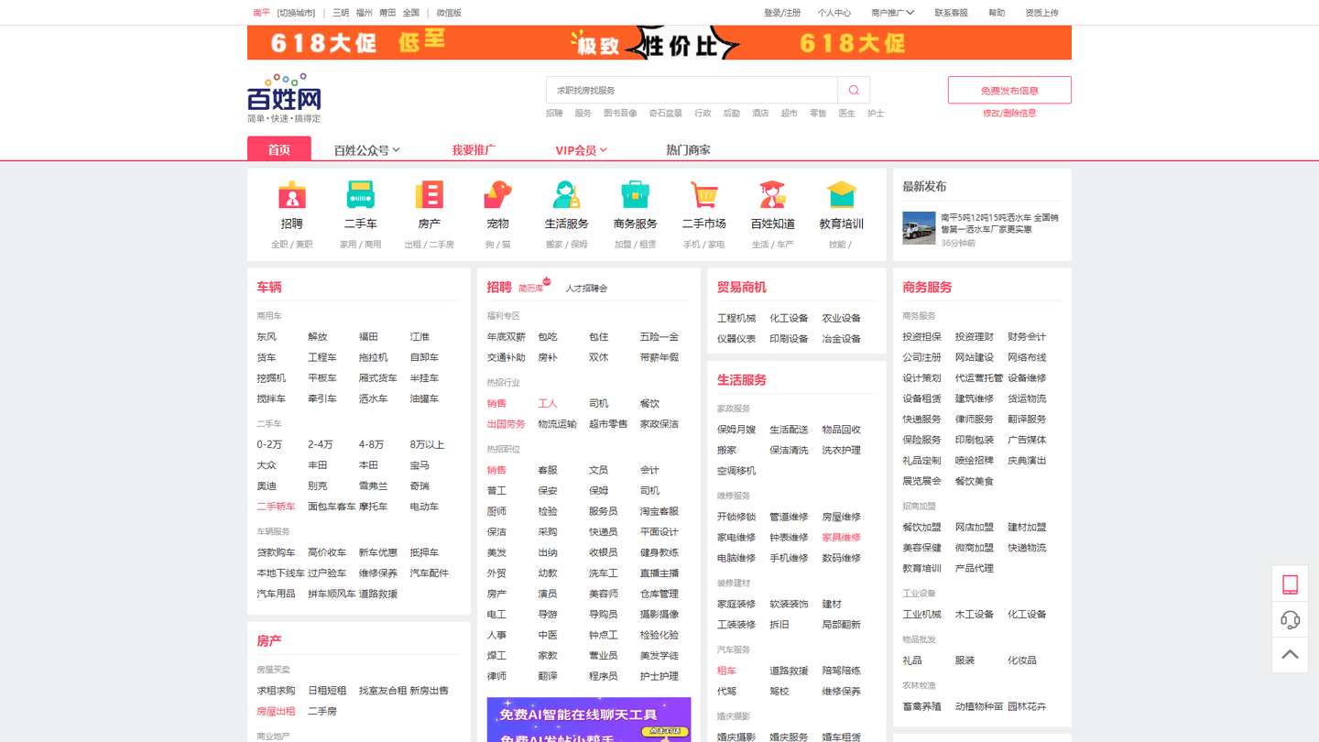This screenshot has width=1319, height=742.
Task: Open the 商务服务 business services icon
Action: coord(636,195)
